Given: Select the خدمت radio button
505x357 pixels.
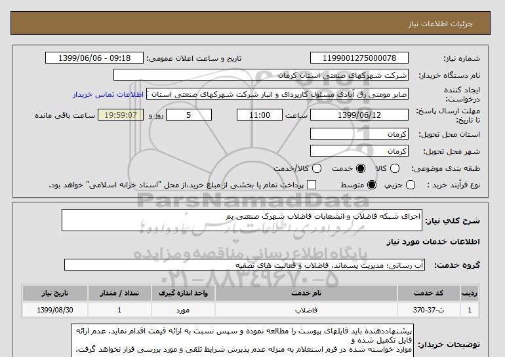Looking at the screenshot, I should pyautogui.click(x=361, y=168).
